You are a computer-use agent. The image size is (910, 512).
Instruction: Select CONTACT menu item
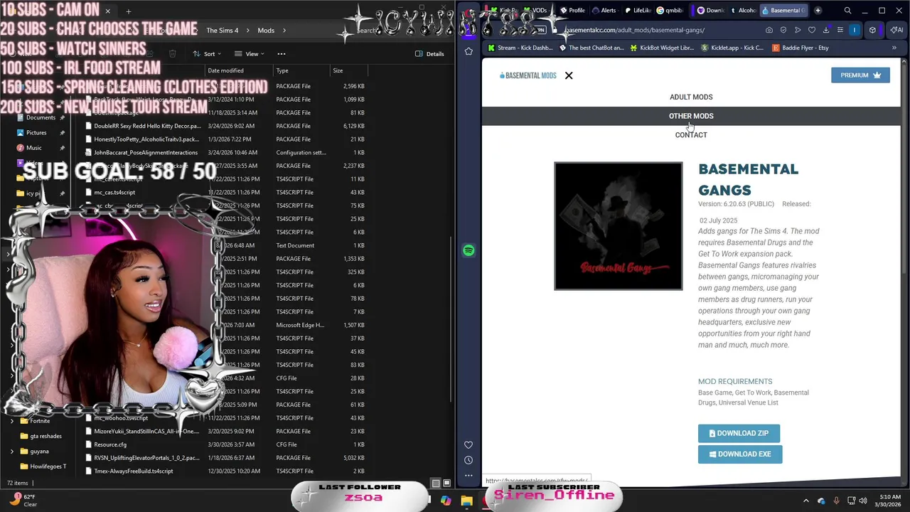pyautogui.click(x=691, y=135)
